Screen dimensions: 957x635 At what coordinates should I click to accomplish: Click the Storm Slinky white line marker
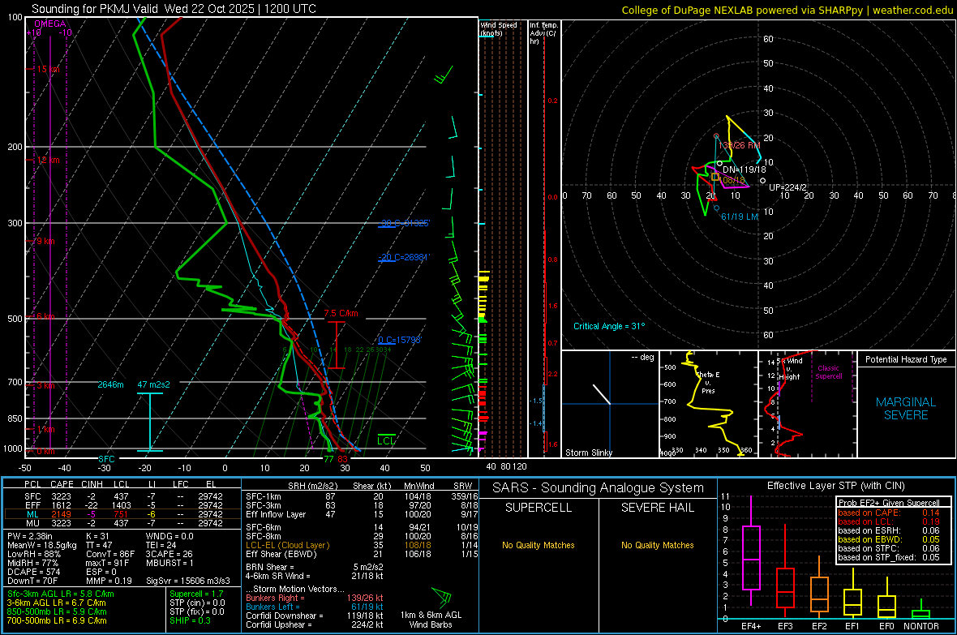click(x=602, y=394)
